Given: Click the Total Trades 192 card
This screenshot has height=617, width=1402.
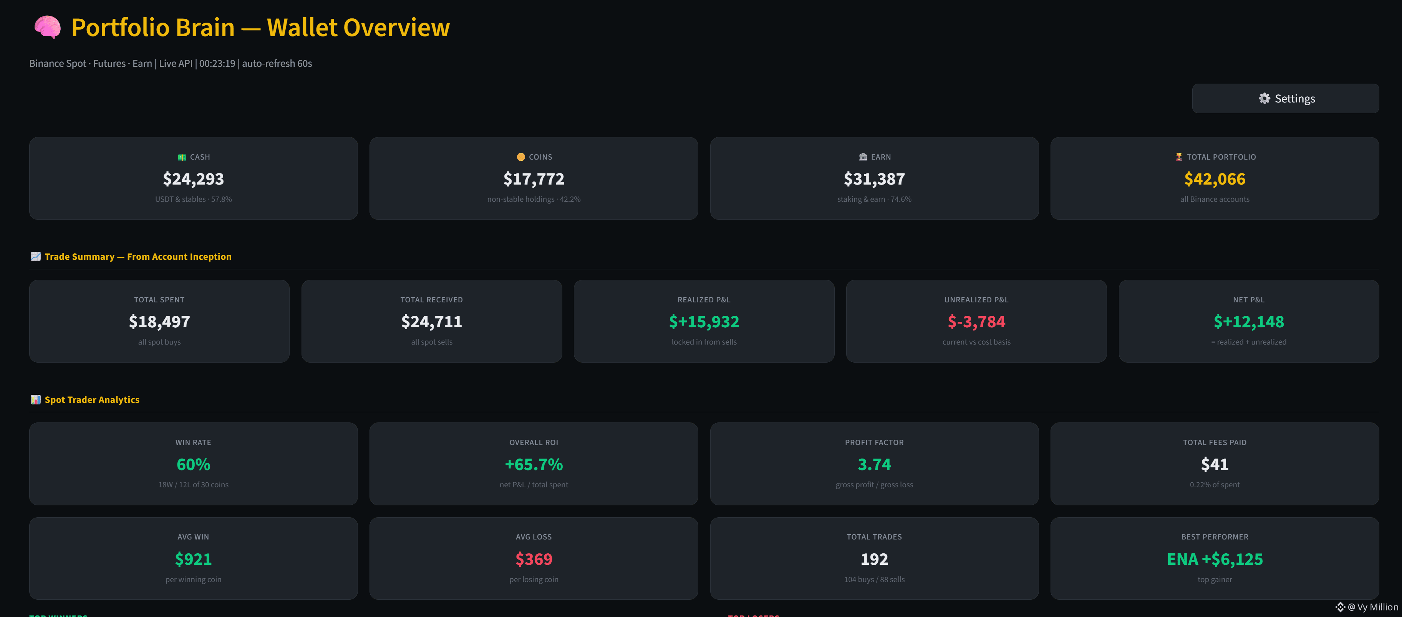Looking at the screenshot, I should click(874, 558).
